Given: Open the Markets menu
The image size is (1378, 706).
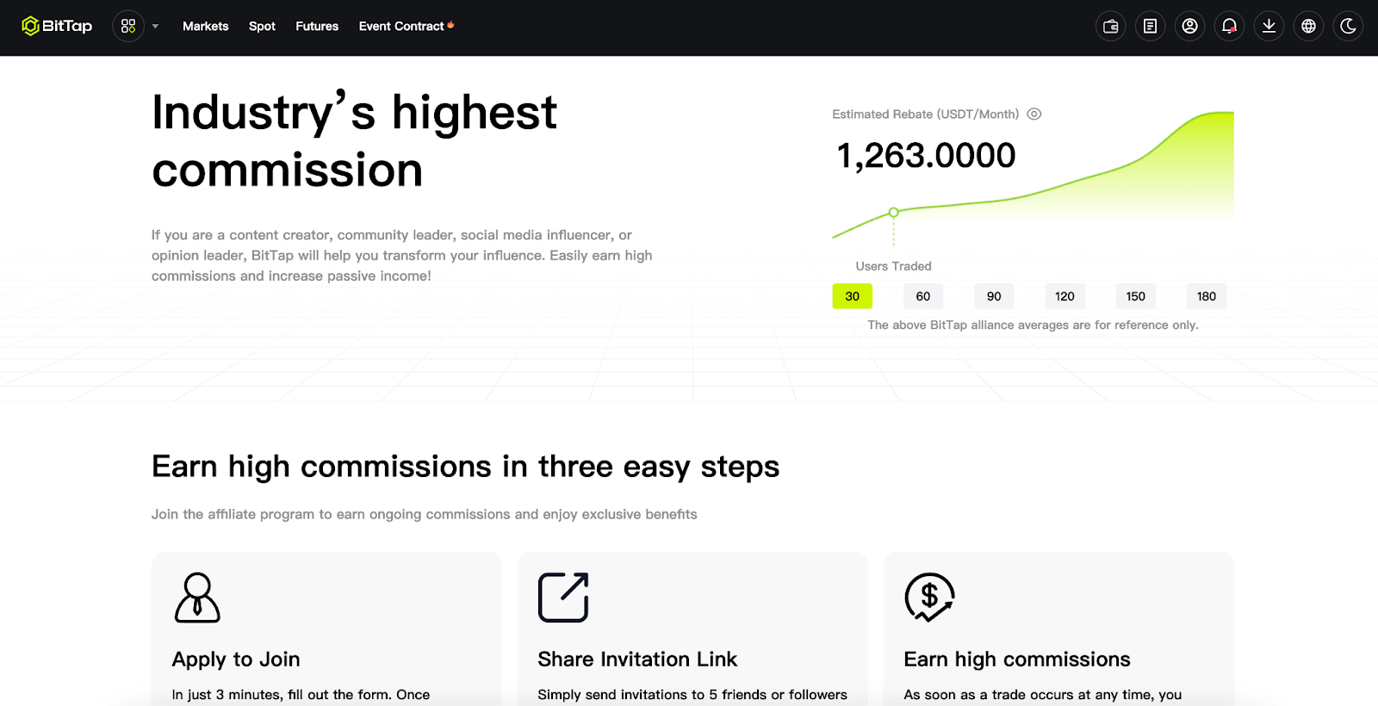Looking at the screenshot, I should coord(206,27).
